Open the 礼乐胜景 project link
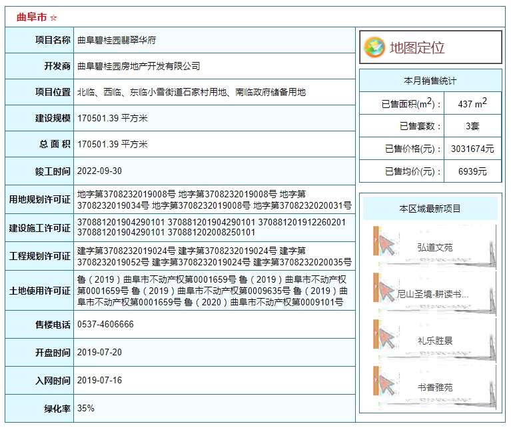This screenshot has width=511, height=428. coord(435,341)
